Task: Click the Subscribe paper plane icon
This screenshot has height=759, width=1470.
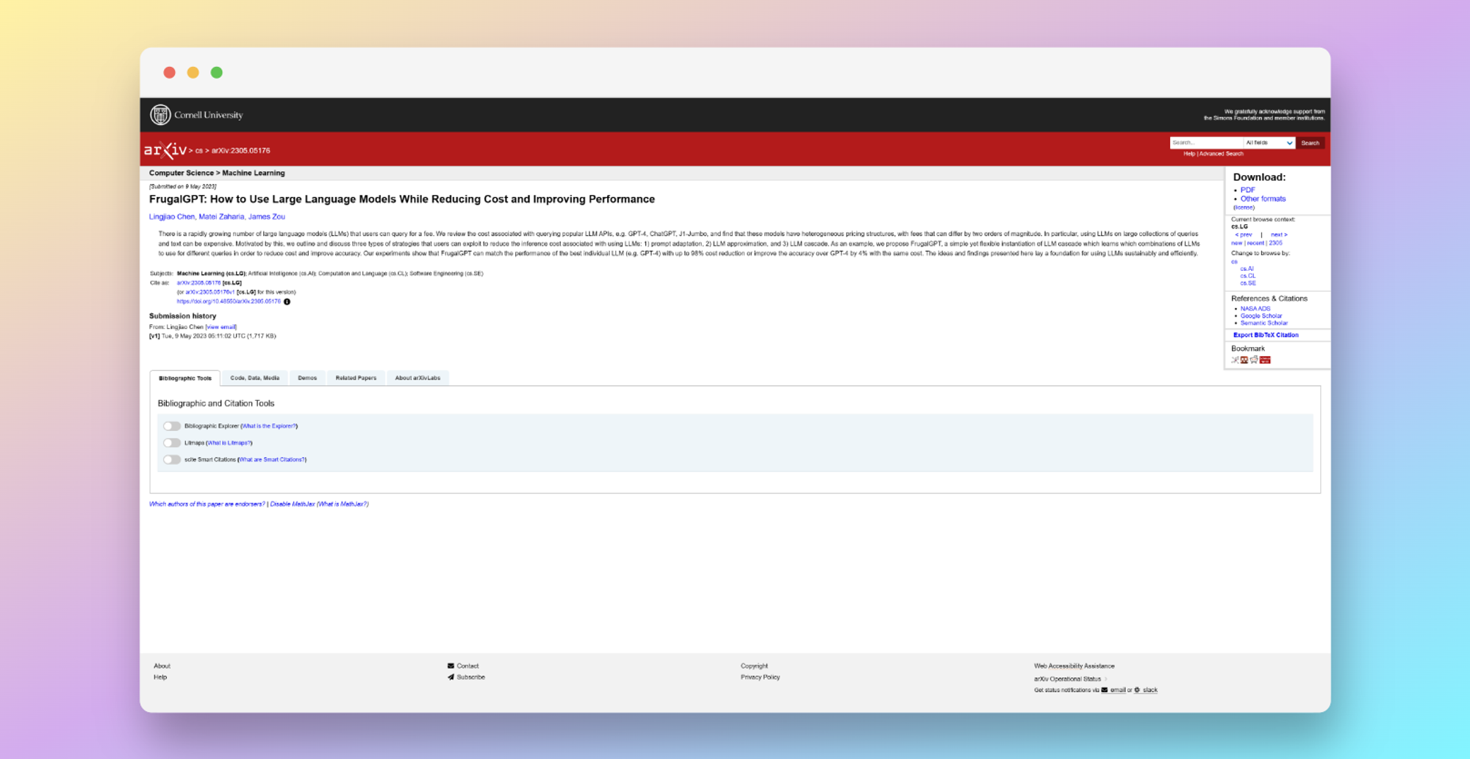Action: tap(451, 677)
